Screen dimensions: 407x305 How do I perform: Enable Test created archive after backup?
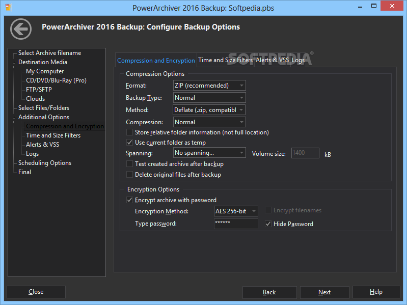point(129,164)
